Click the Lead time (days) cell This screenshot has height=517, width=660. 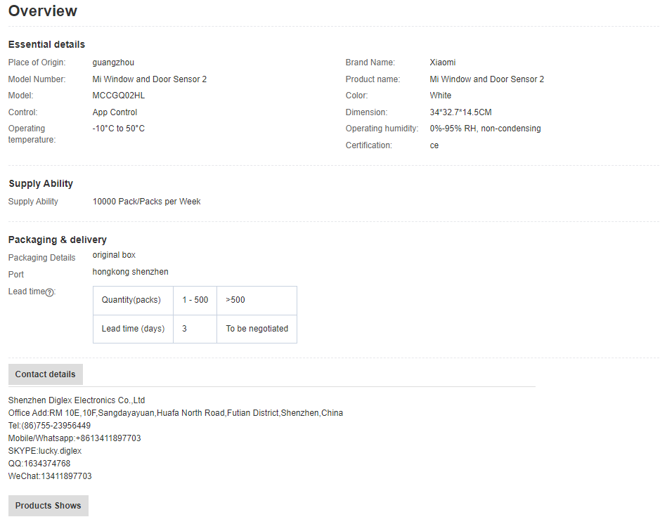coord(133,329)
